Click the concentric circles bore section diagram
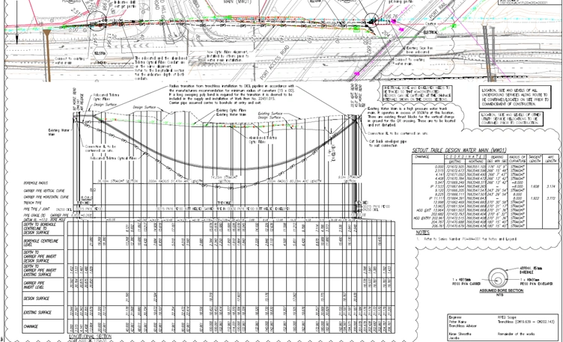The width and height of the screenshot is (563, 342). click(x=497, y=278)
